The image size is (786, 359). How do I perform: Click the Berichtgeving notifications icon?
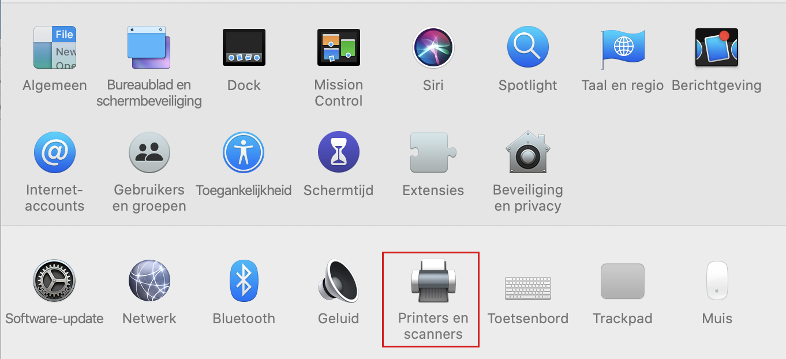click(x=717, y=47)
